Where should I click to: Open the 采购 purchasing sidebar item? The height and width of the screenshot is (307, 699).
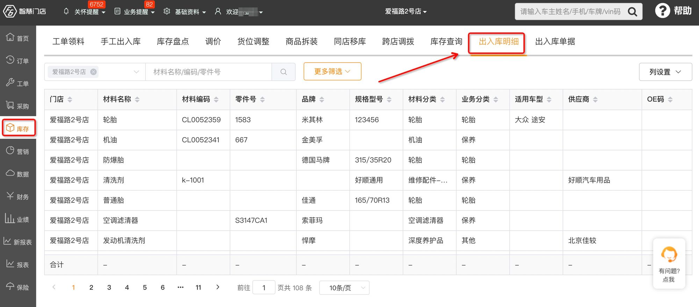(x=18, y=106)
